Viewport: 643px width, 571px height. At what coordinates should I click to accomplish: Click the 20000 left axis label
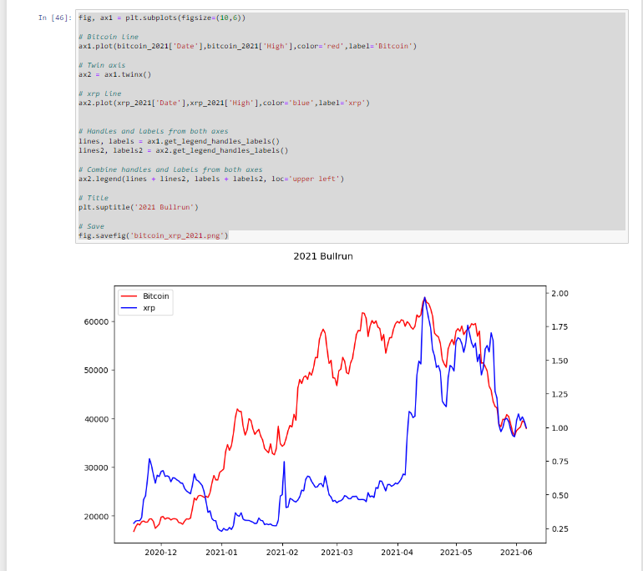click(x=96, y=517)
